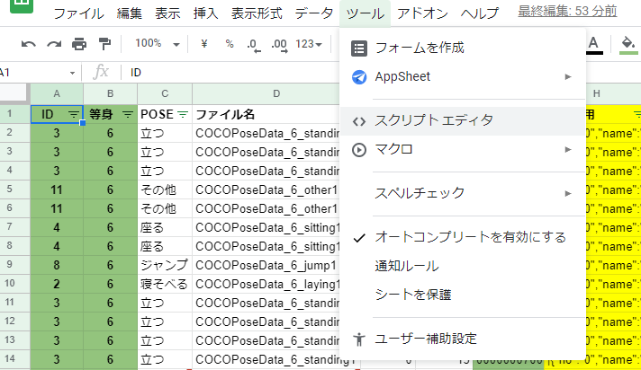
Task: Open the ファイル menu
Action: tap(78, 13)
